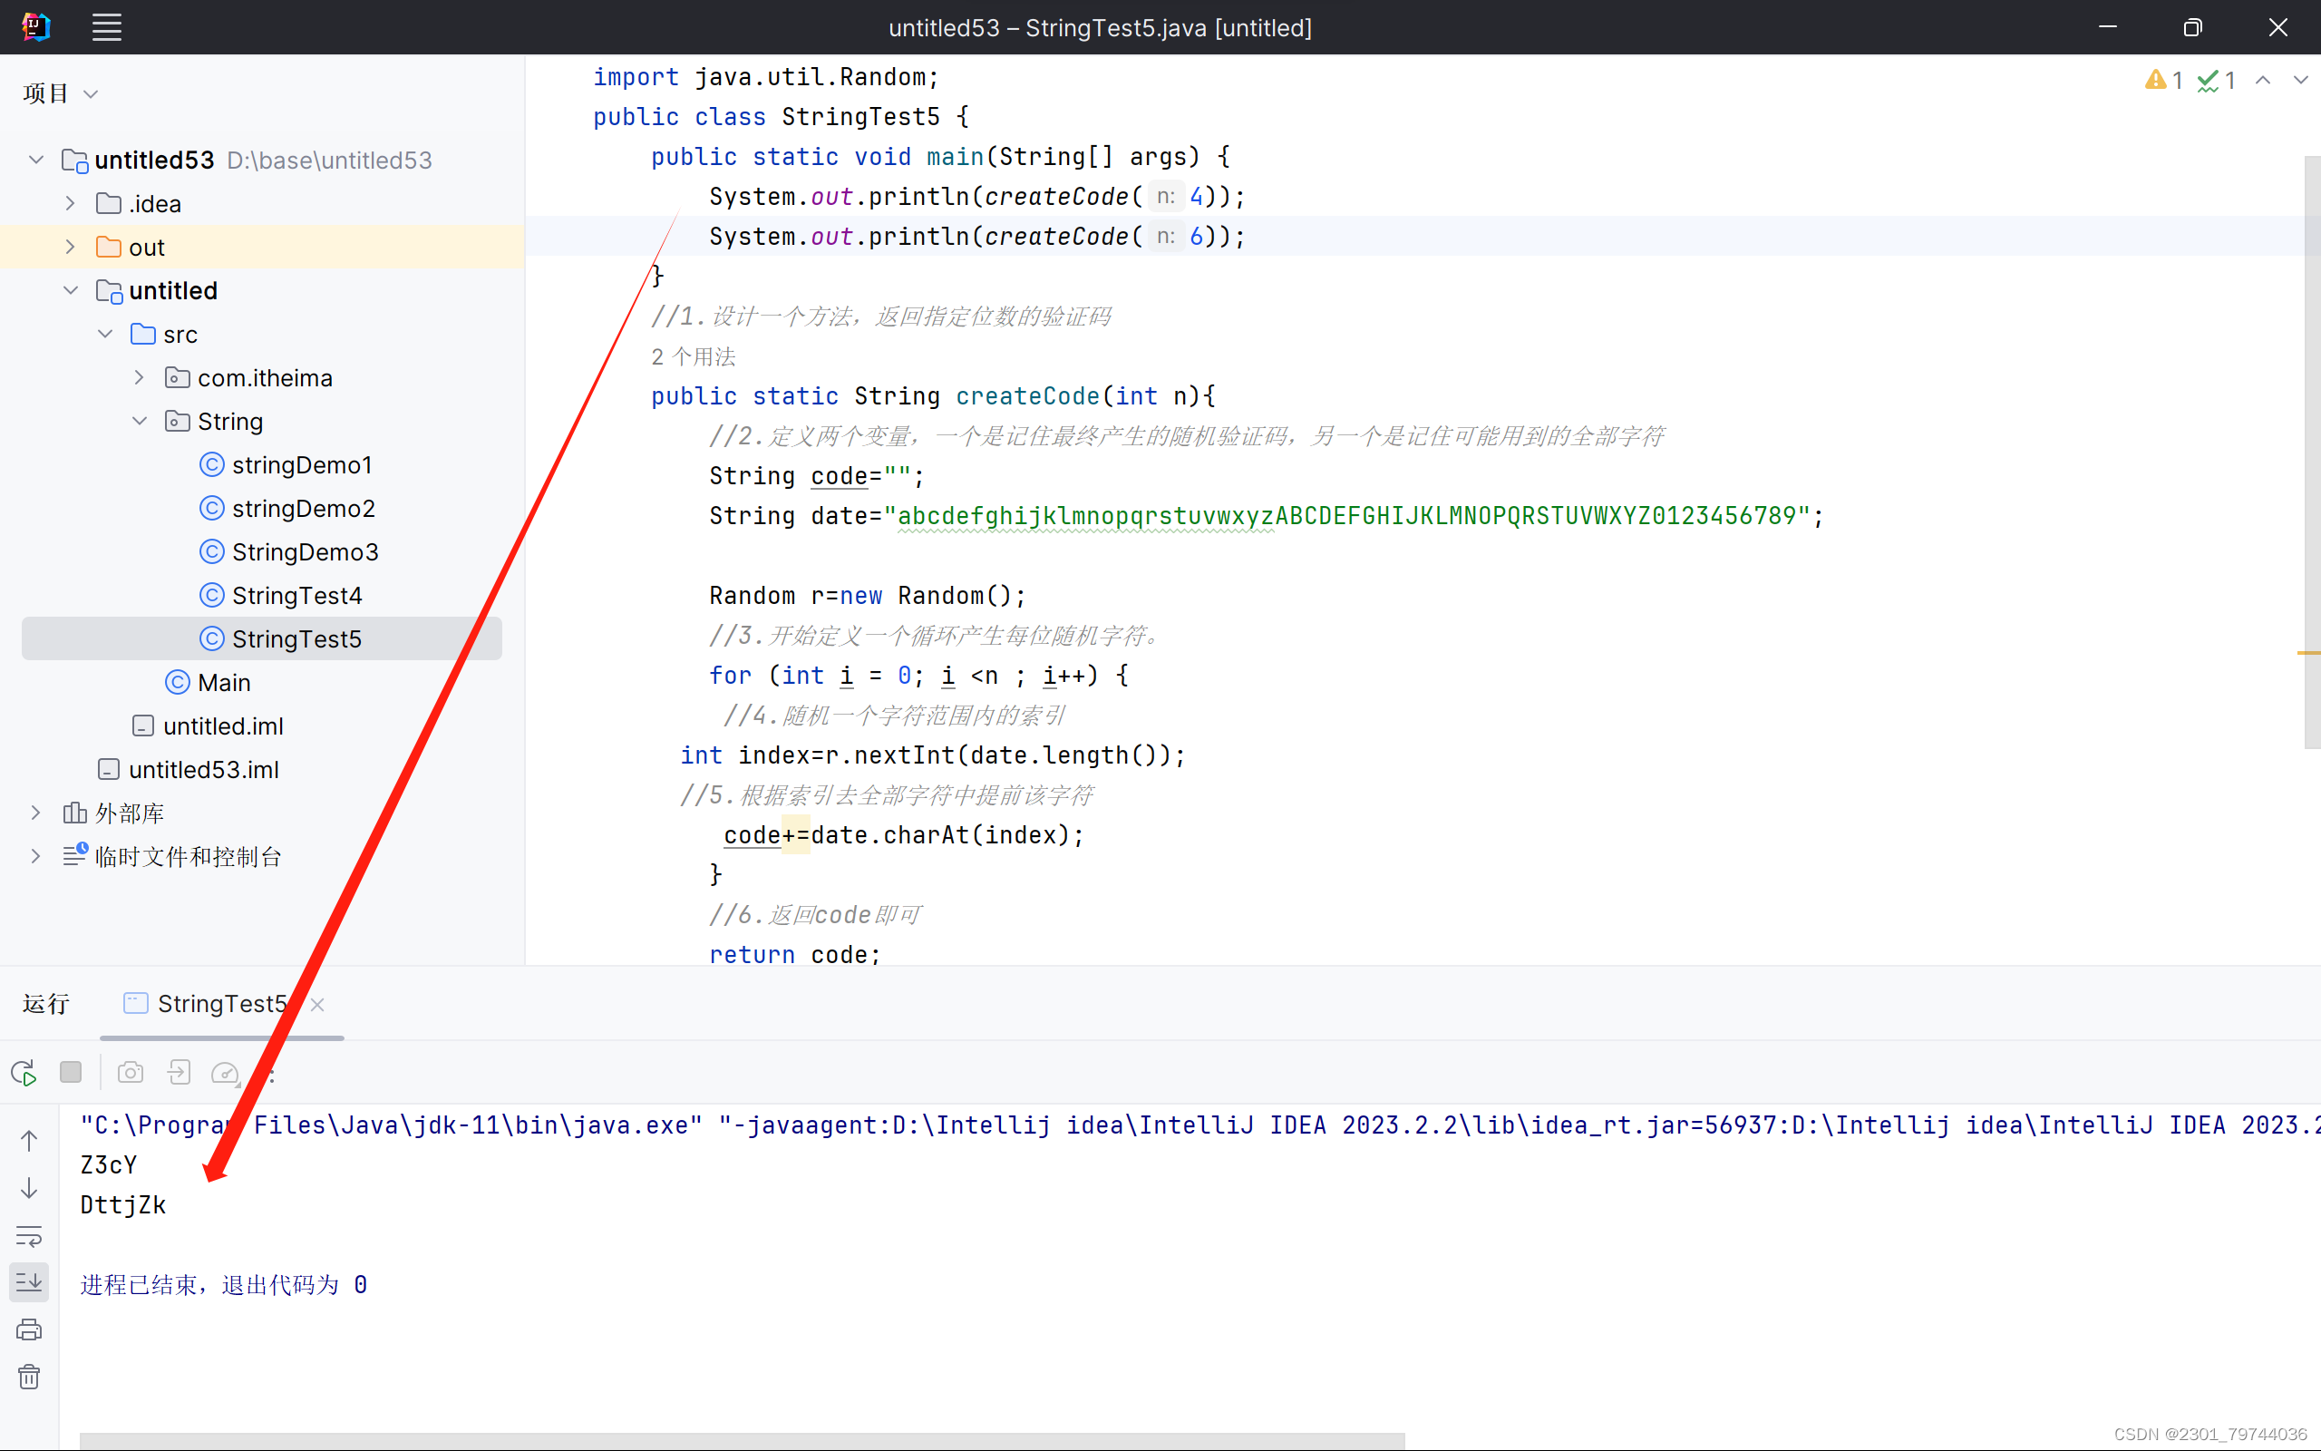This screenshot has width=2321, height=1451.
Task: Click the camera screenshot icon in run toolbar
Action: (x=131, y=1073)
